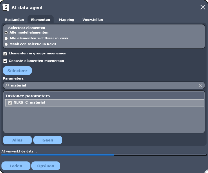Click the Selecteer elementen group title
This screenshot has height=173, width=208.
[27, 28]
